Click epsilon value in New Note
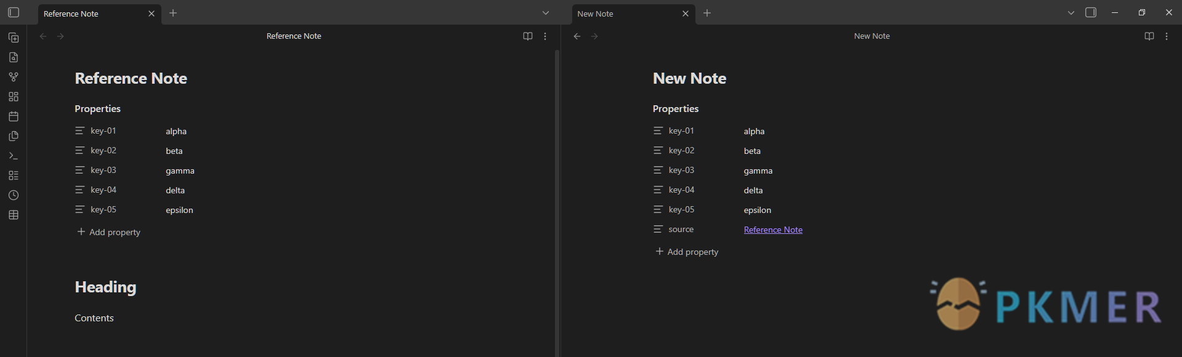 coord(758,210)
